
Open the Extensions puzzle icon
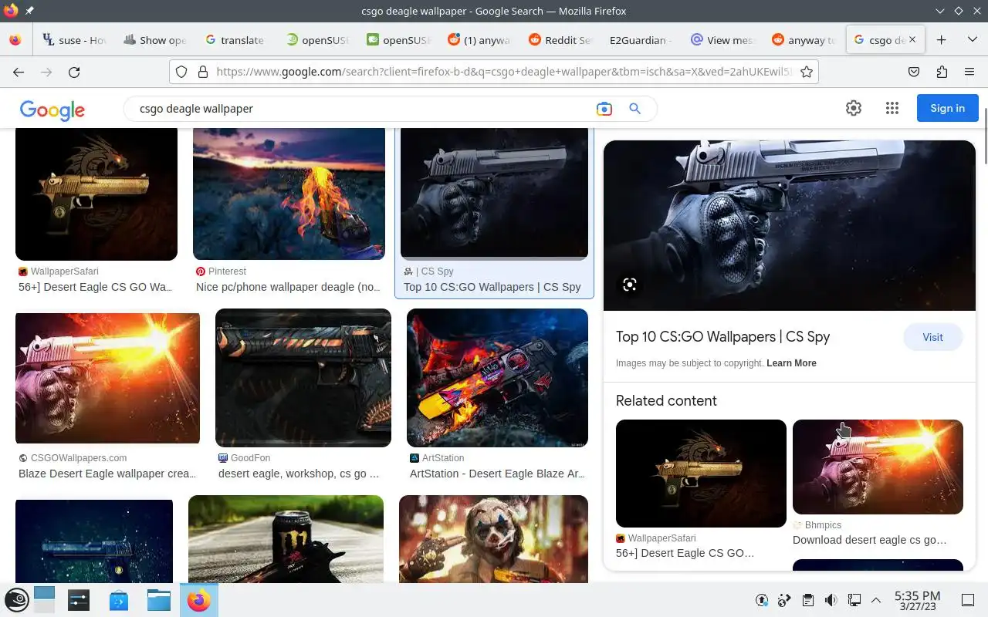942,72
